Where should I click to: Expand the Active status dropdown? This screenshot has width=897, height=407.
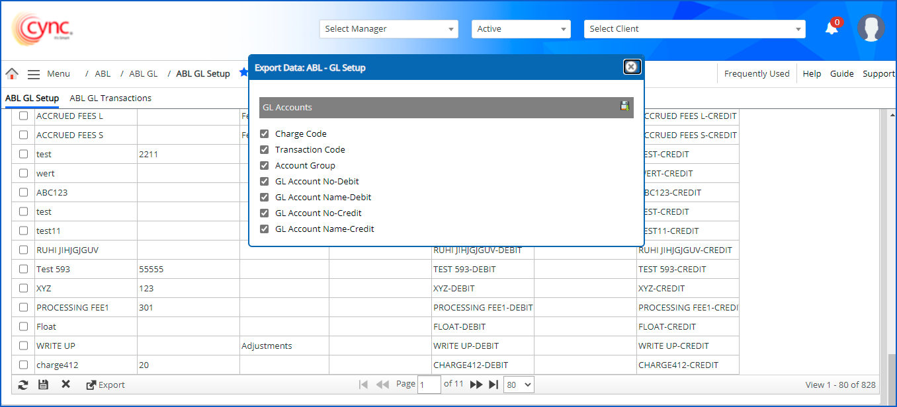tap(521, 29)
